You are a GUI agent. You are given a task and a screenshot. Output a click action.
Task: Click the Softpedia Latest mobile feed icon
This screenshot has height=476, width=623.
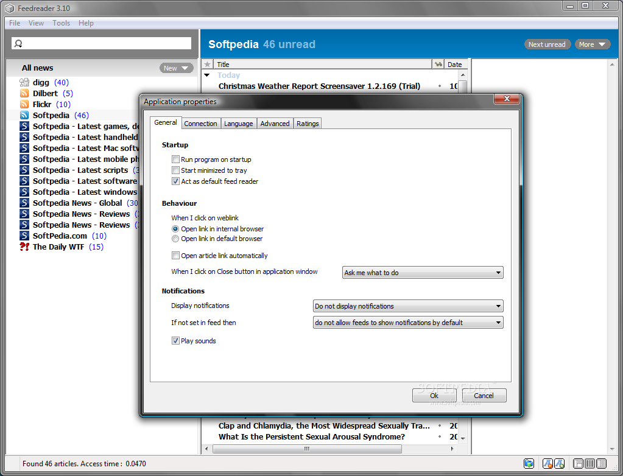coord(24,159)
